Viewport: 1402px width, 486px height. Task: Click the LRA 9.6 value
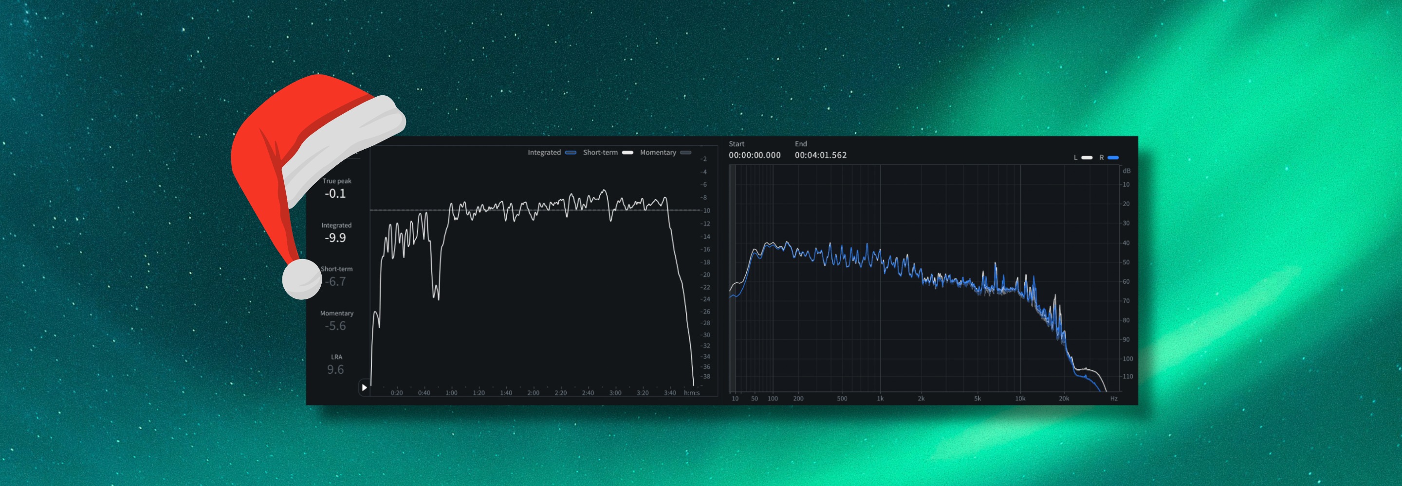click(x=335, y=370)
